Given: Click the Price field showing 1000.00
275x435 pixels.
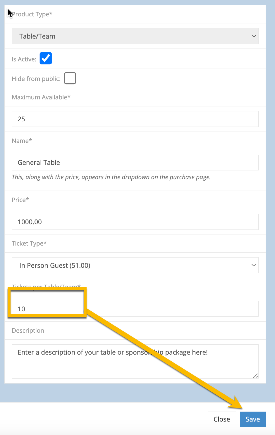Looking at the screenshot, I should pyautogui.click(x=135, y=222).
